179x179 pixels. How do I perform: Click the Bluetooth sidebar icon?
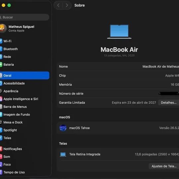[1, 49]
